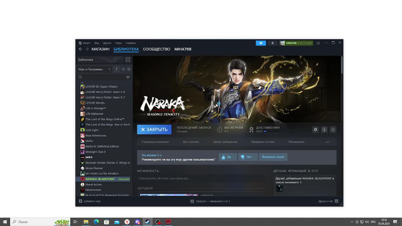The width and height of the screenshot is (402, 226).
Task: Show NARAKA game info icon
Action: tap(324, 129)
